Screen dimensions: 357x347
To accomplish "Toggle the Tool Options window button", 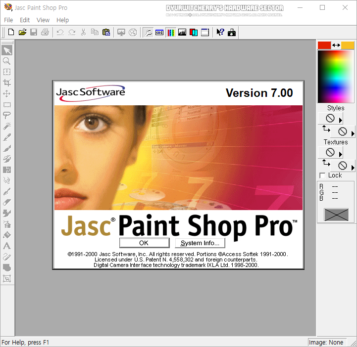I will [x=159, y=32].
